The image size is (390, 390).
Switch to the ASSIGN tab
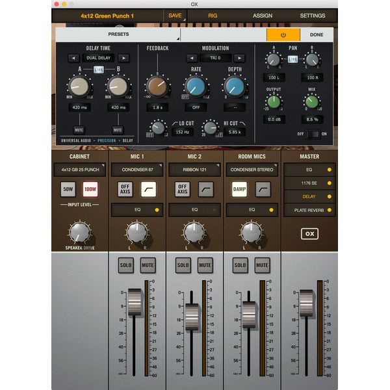coord(263,16)
